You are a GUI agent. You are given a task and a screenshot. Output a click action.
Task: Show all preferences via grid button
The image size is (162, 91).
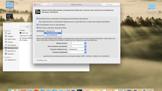pyautogui.click(x=51, y=5)
